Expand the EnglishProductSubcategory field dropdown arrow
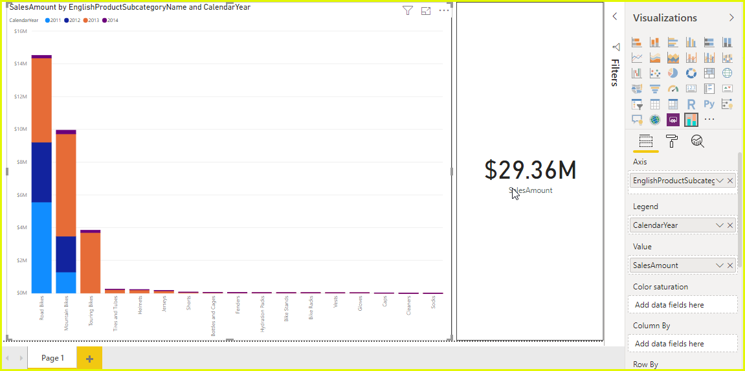The image size is (745, 371). coord(720,181)
